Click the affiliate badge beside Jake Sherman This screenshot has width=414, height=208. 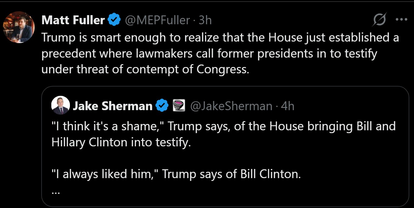point(179,106)
